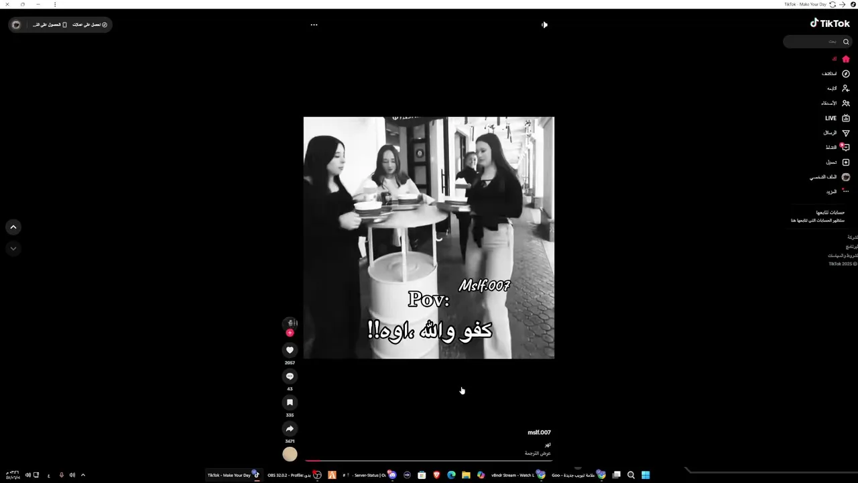Open the Activity notifications icon
Viewport: 858px width, 483px height.
(x=846, y=148)
